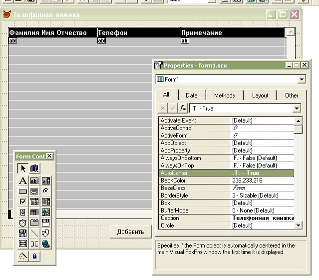Select the BorderStyle property row

tap(226, 195)
